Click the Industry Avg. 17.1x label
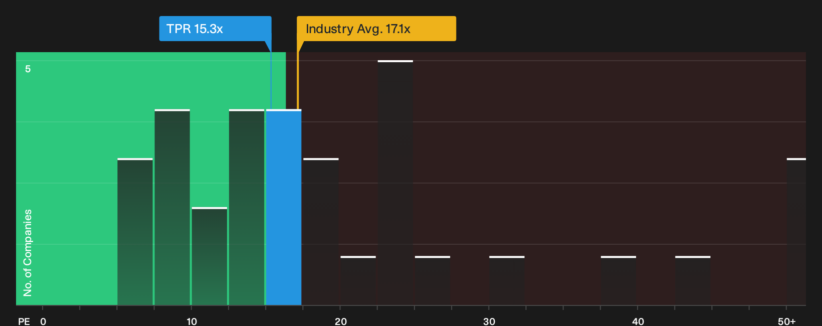This screenshot has width=822, height=326. click(x=376, y=29)
